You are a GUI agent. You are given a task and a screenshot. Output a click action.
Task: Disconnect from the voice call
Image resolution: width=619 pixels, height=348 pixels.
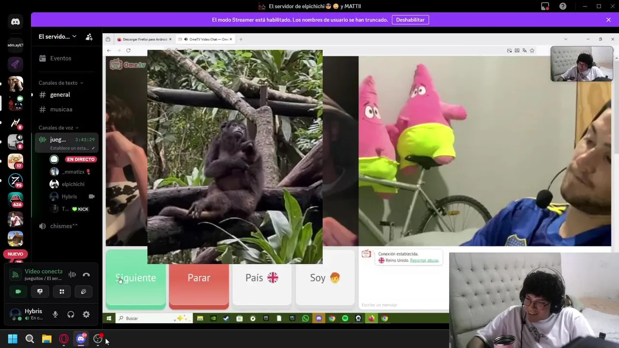(x=86, y=275)
